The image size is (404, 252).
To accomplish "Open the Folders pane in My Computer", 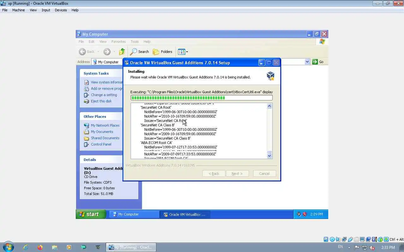I will [163, 52].
